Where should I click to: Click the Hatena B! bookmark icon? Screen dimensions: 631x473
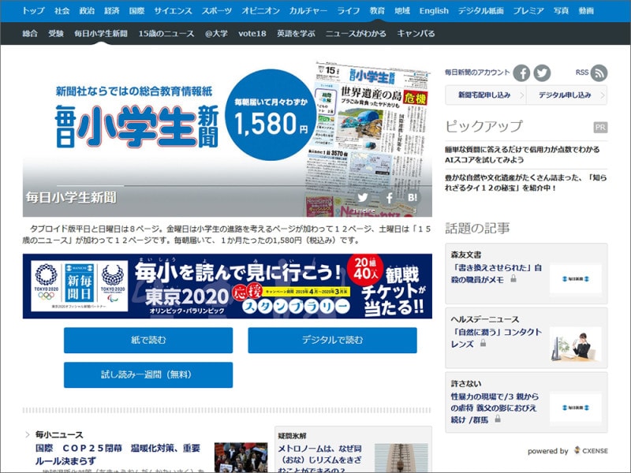click(413, 198)
